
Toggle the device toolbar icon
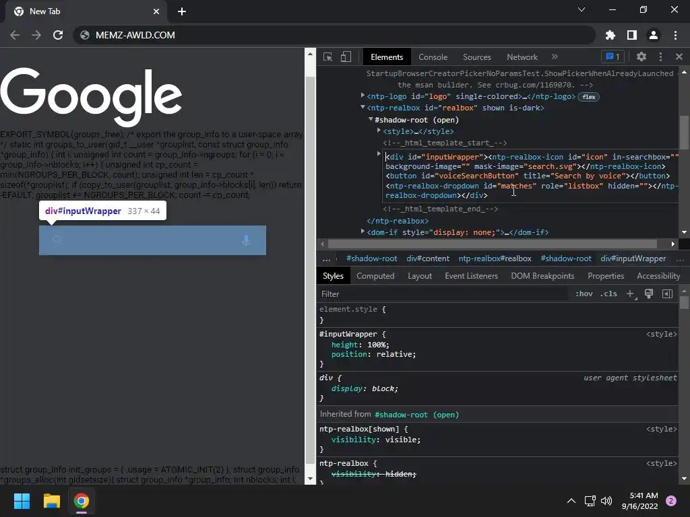pyautogui.click(x=346, y=57)
